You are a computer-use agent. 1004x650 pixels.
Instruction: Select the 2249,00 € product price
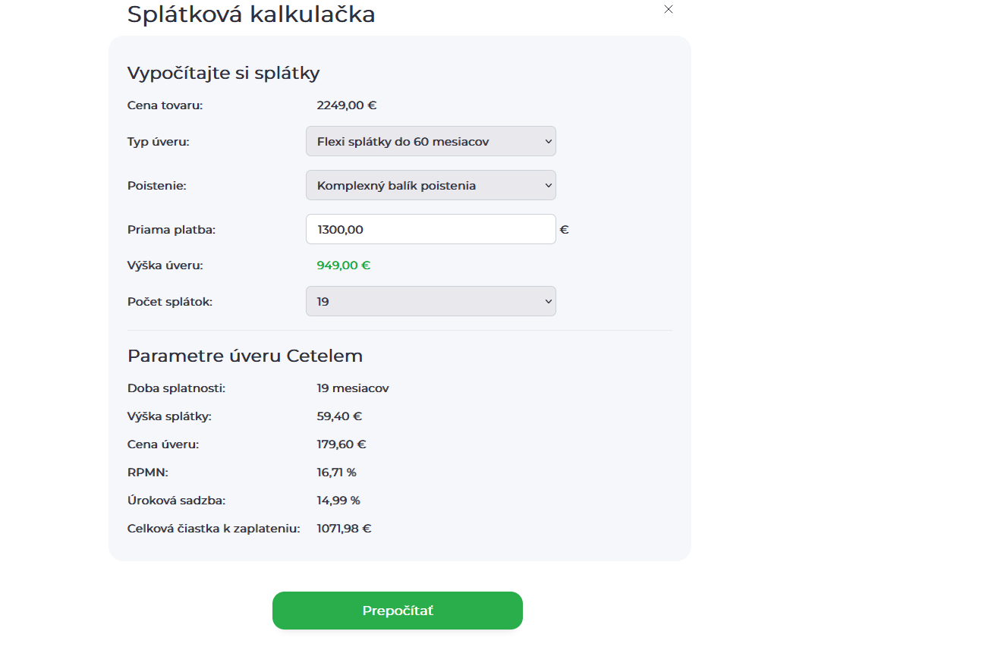(346, 105)
